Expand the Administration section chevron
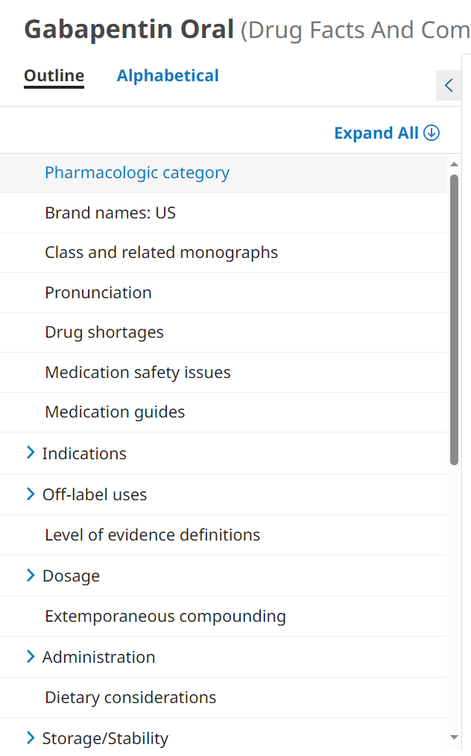The width and height of the screenshot is (471, 756). pos(31,656)
